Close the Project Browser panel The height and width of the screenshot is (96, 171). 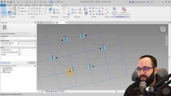point(35,66)
